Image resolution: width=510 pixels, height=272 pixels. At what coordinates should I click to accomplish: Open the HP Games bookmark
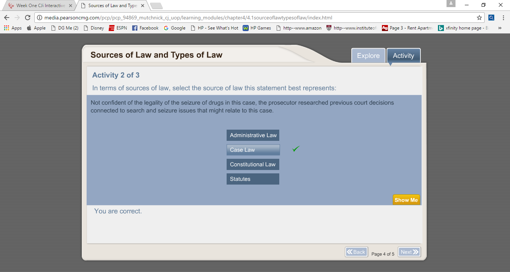pyautogui.click(x=257, y=28)
